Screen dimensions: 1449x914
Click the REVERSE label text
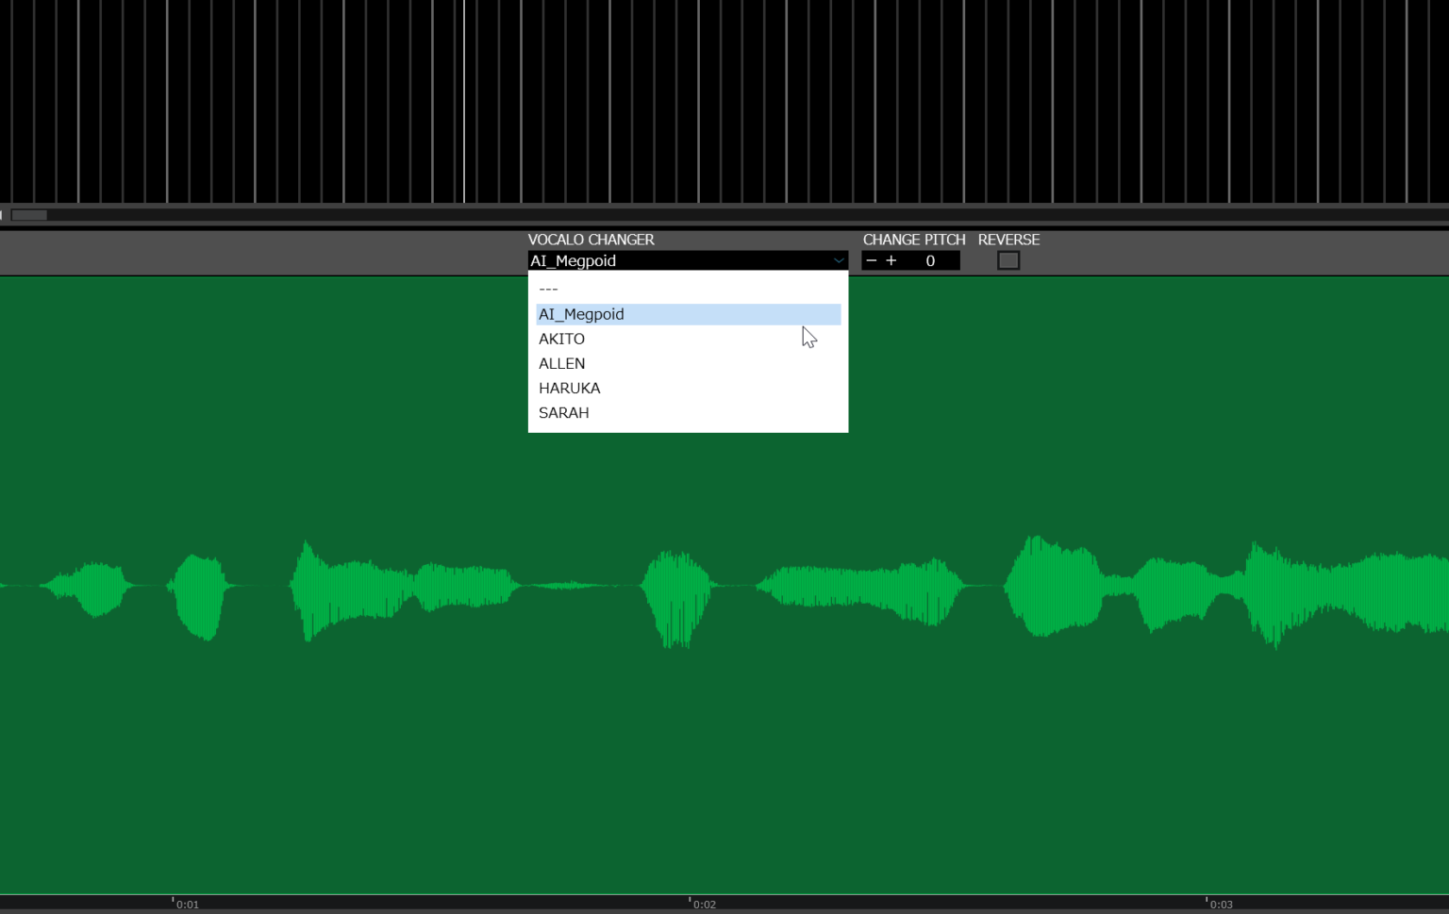pyautogui.click(x=1008, y=240)
